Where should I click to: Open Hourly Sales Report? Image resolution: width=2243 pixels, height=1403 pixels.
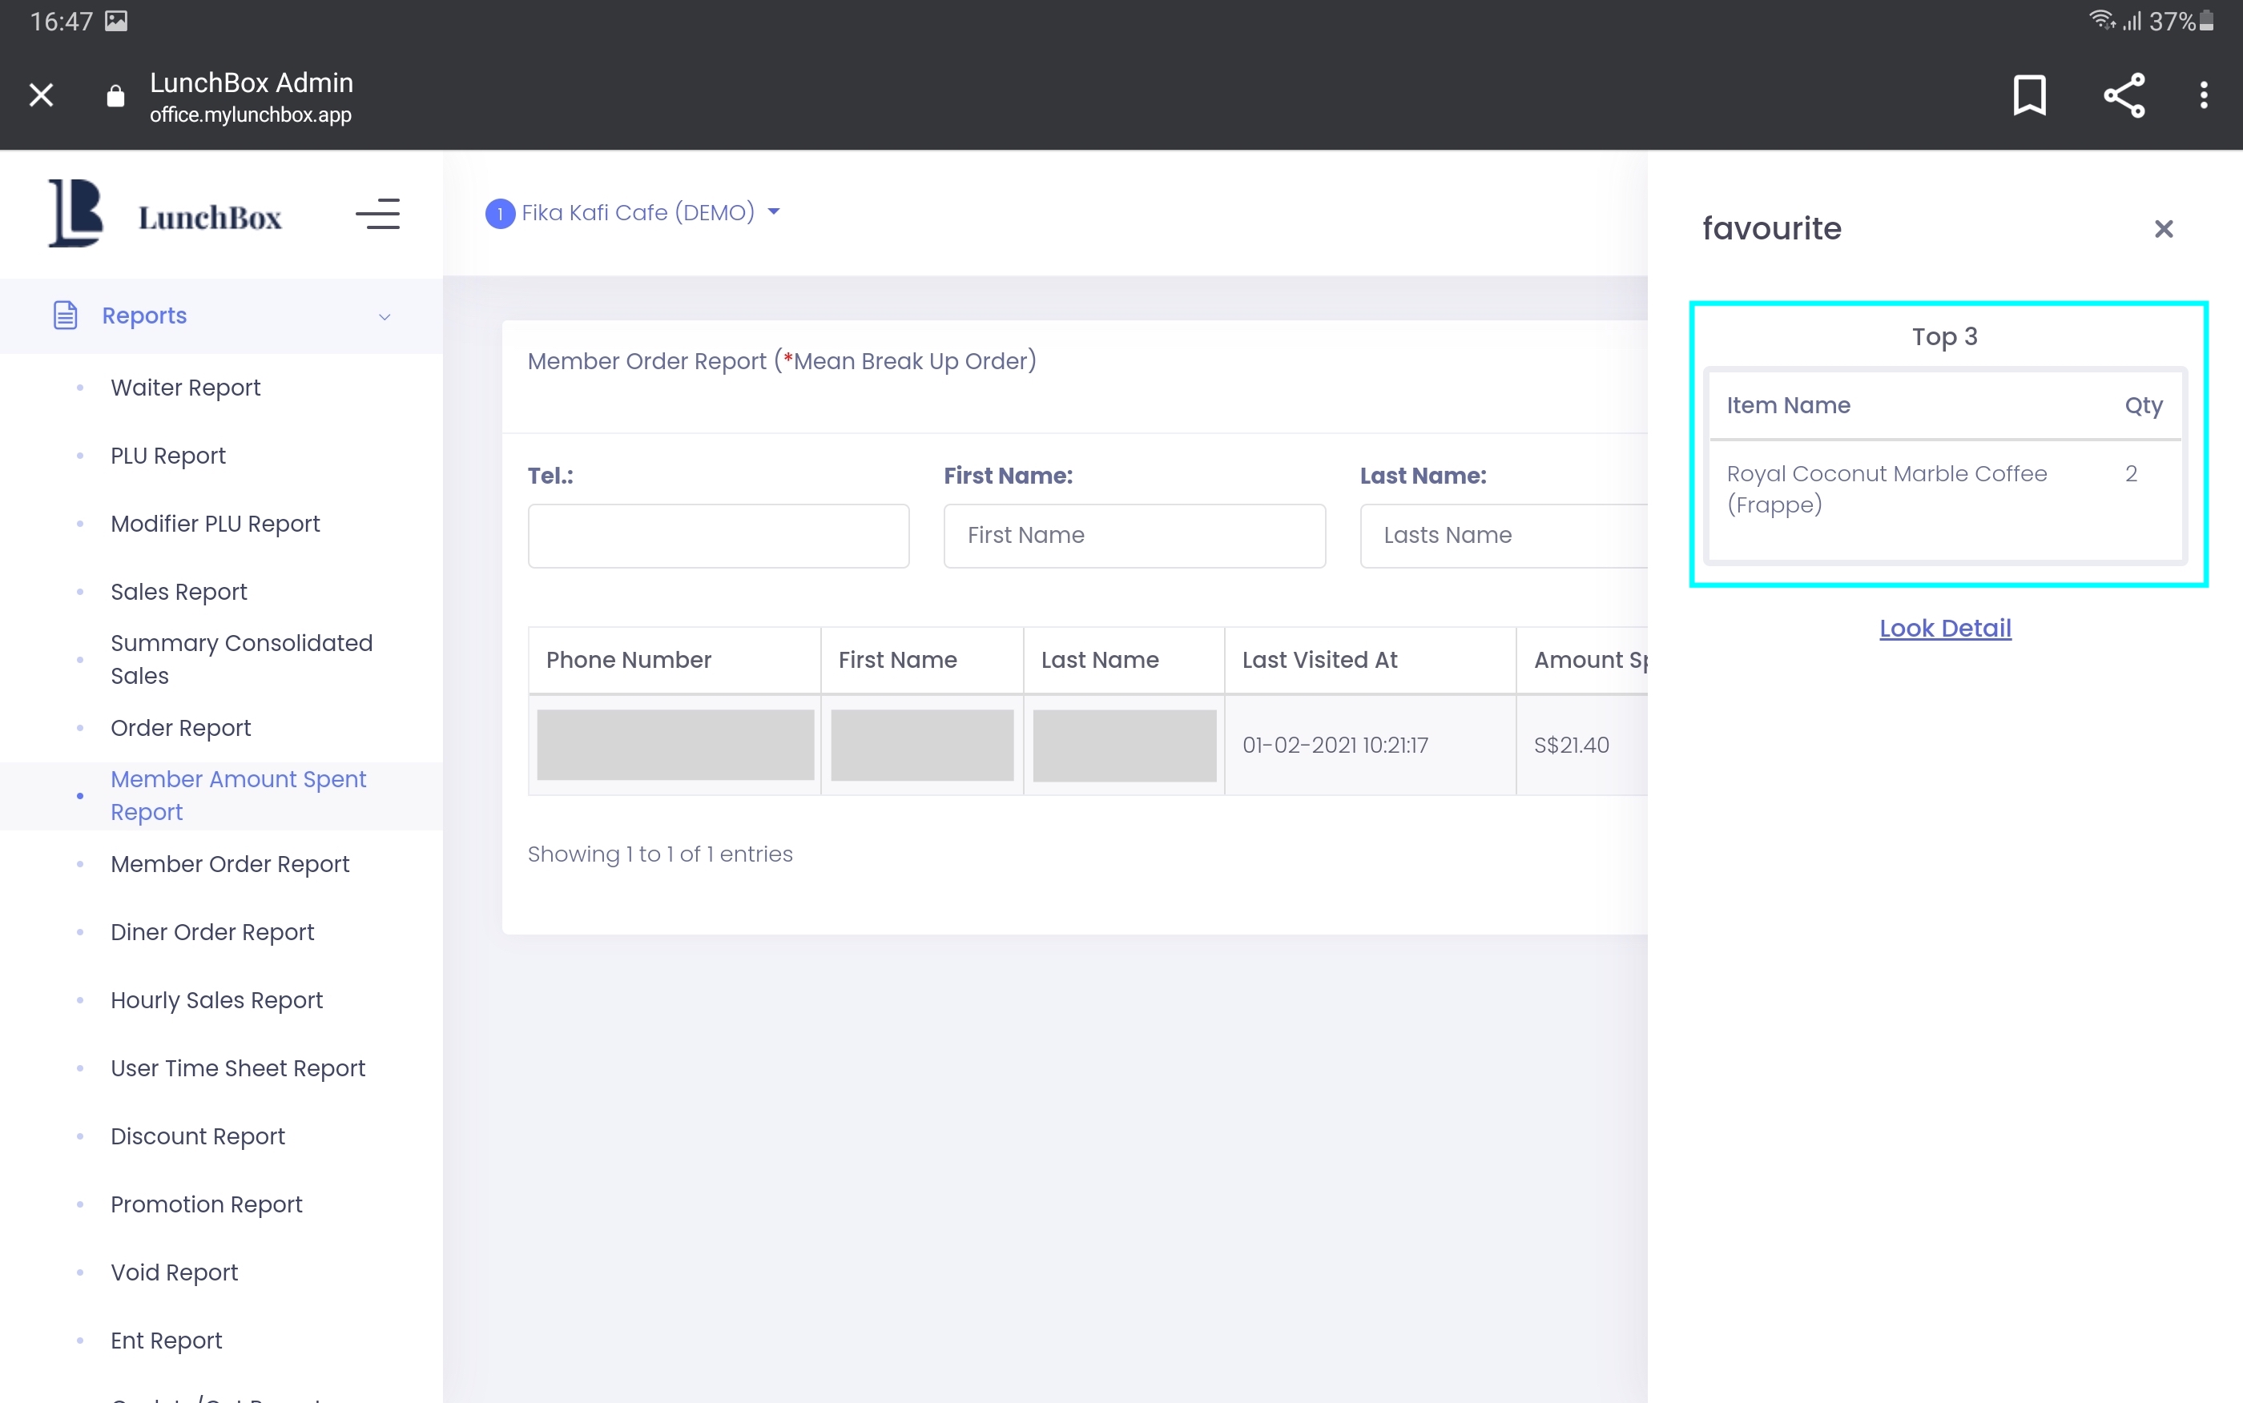(216, 1000)
